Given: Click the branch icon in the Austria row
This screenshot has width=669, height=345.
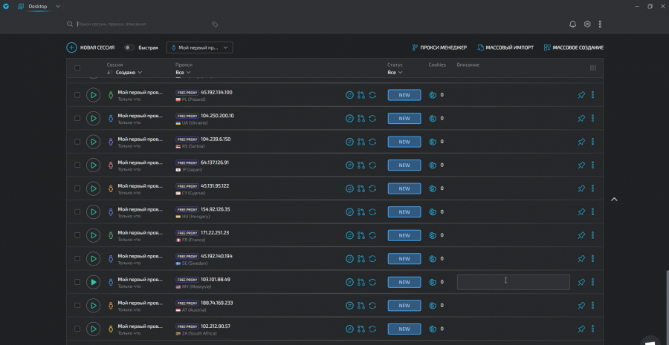Looking at the screenshot, I should (361, 306).
